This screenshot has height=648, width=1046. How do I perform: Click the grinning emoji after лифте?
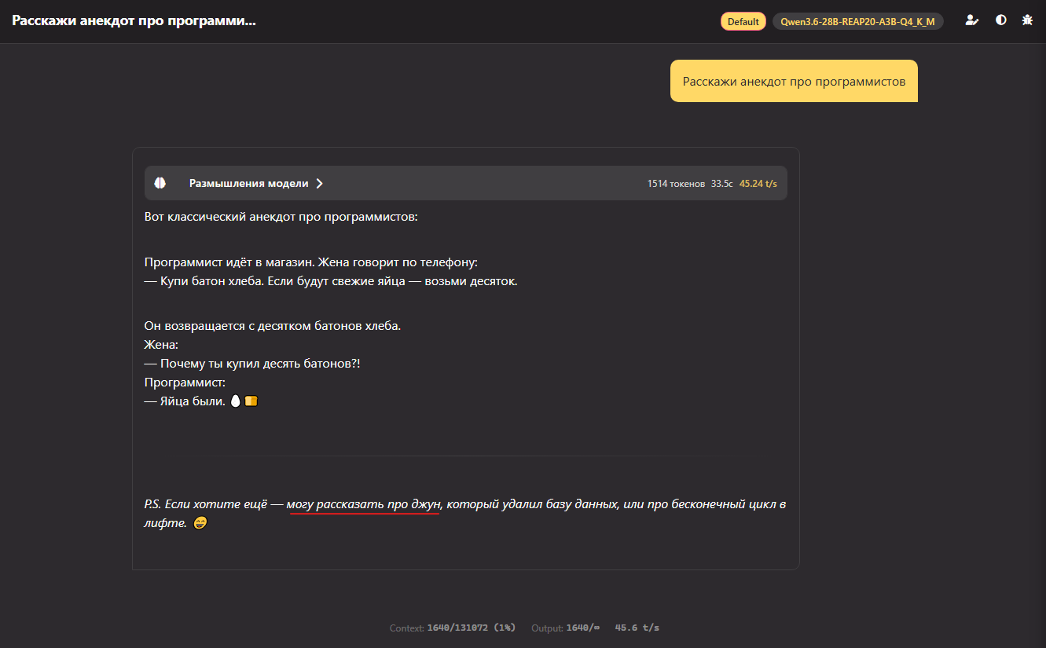coord(200,523)
